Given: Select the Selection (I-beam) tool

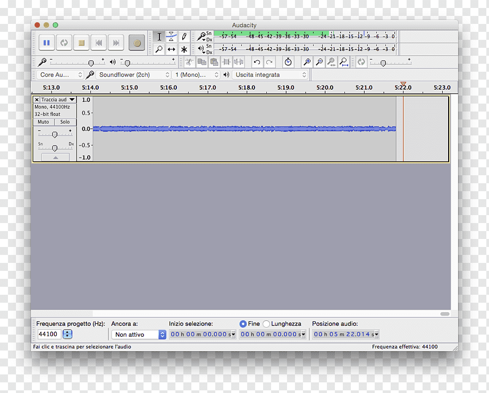Looking at the screenshot, I should (x=159, y=37).
